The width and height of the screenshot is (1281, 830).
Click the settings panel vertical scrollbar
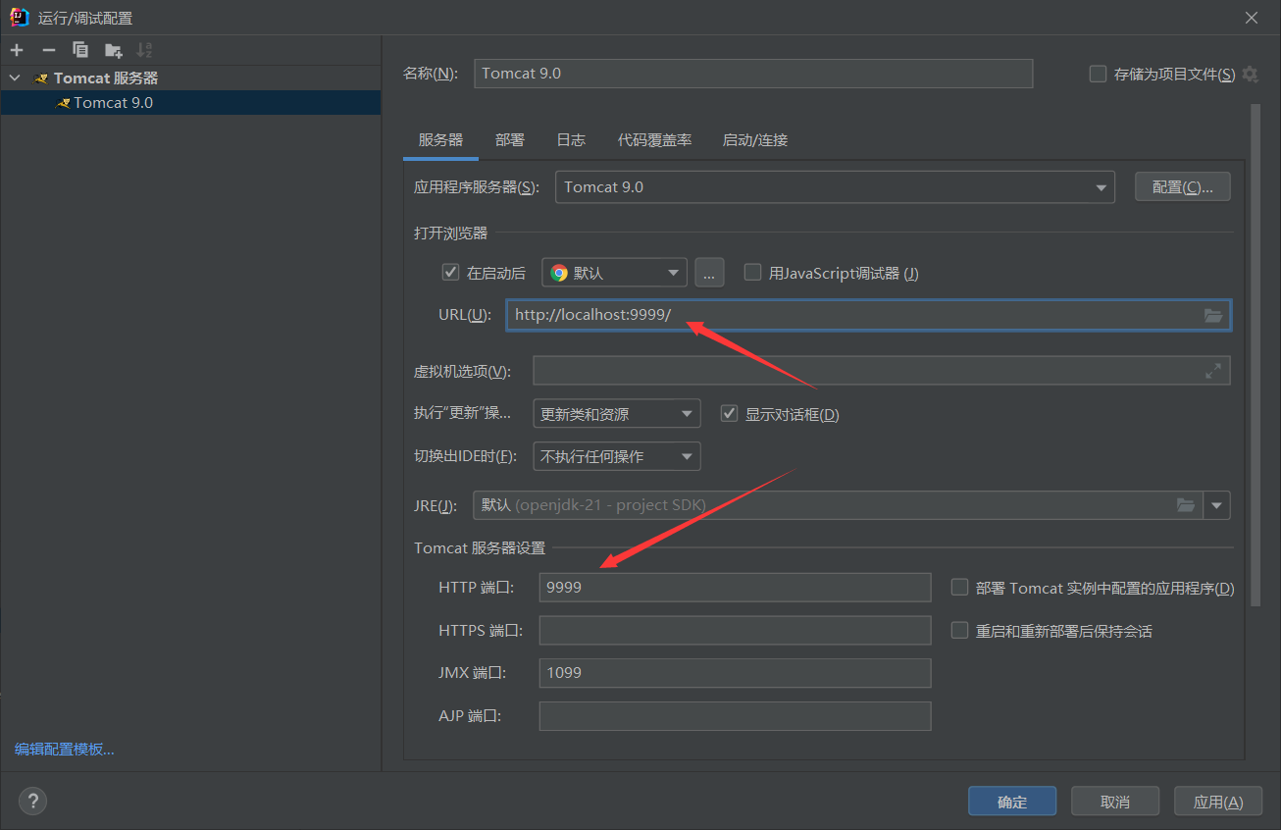tap(1255, 355)
